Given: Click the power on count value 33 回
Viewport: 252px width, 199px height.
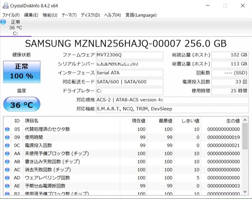Looking at the screenshot, I should click(x=230, y=82).
